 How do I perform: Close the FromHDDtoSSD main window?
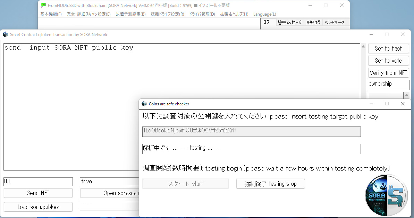click(x=342, y=5)
